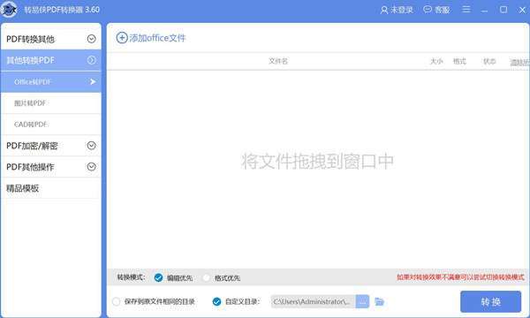Open the customer service (客服) chat icon
Viewport: 530px width, 318px height.
(428, 10)
